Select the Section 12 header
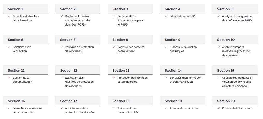 point(78,70)
